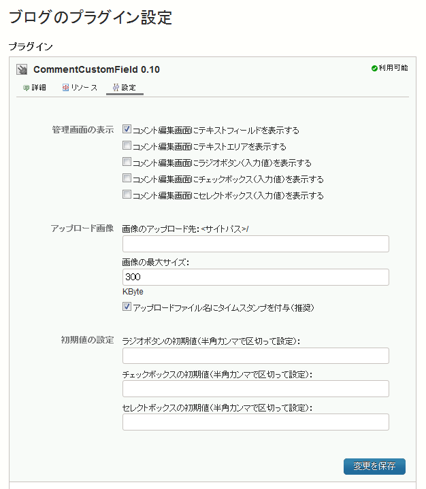Check the チェックボックス(入力値)を表示する option
426x489 pixels.
[x=127, y=178]
